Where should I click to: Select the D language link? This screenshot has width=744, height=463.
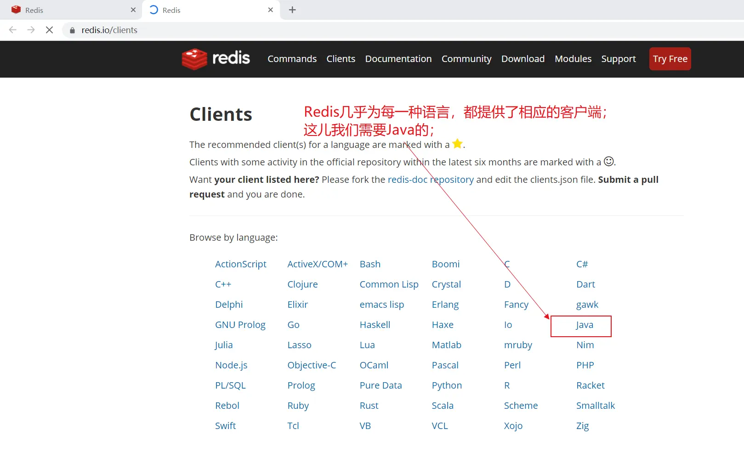[507, 284]
